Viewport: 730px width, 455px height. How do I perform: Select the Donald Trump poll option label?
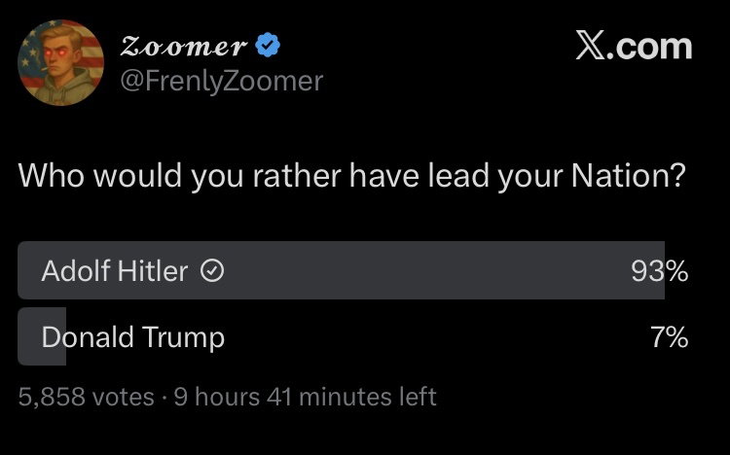pyautogui.click(x=133, y=337)
